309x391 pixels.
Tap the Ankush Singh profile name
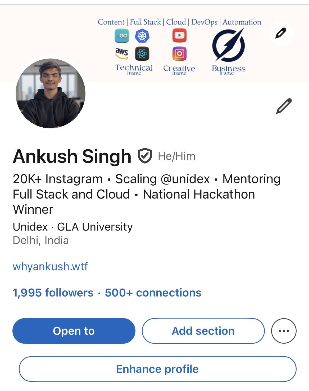(72, 156)
